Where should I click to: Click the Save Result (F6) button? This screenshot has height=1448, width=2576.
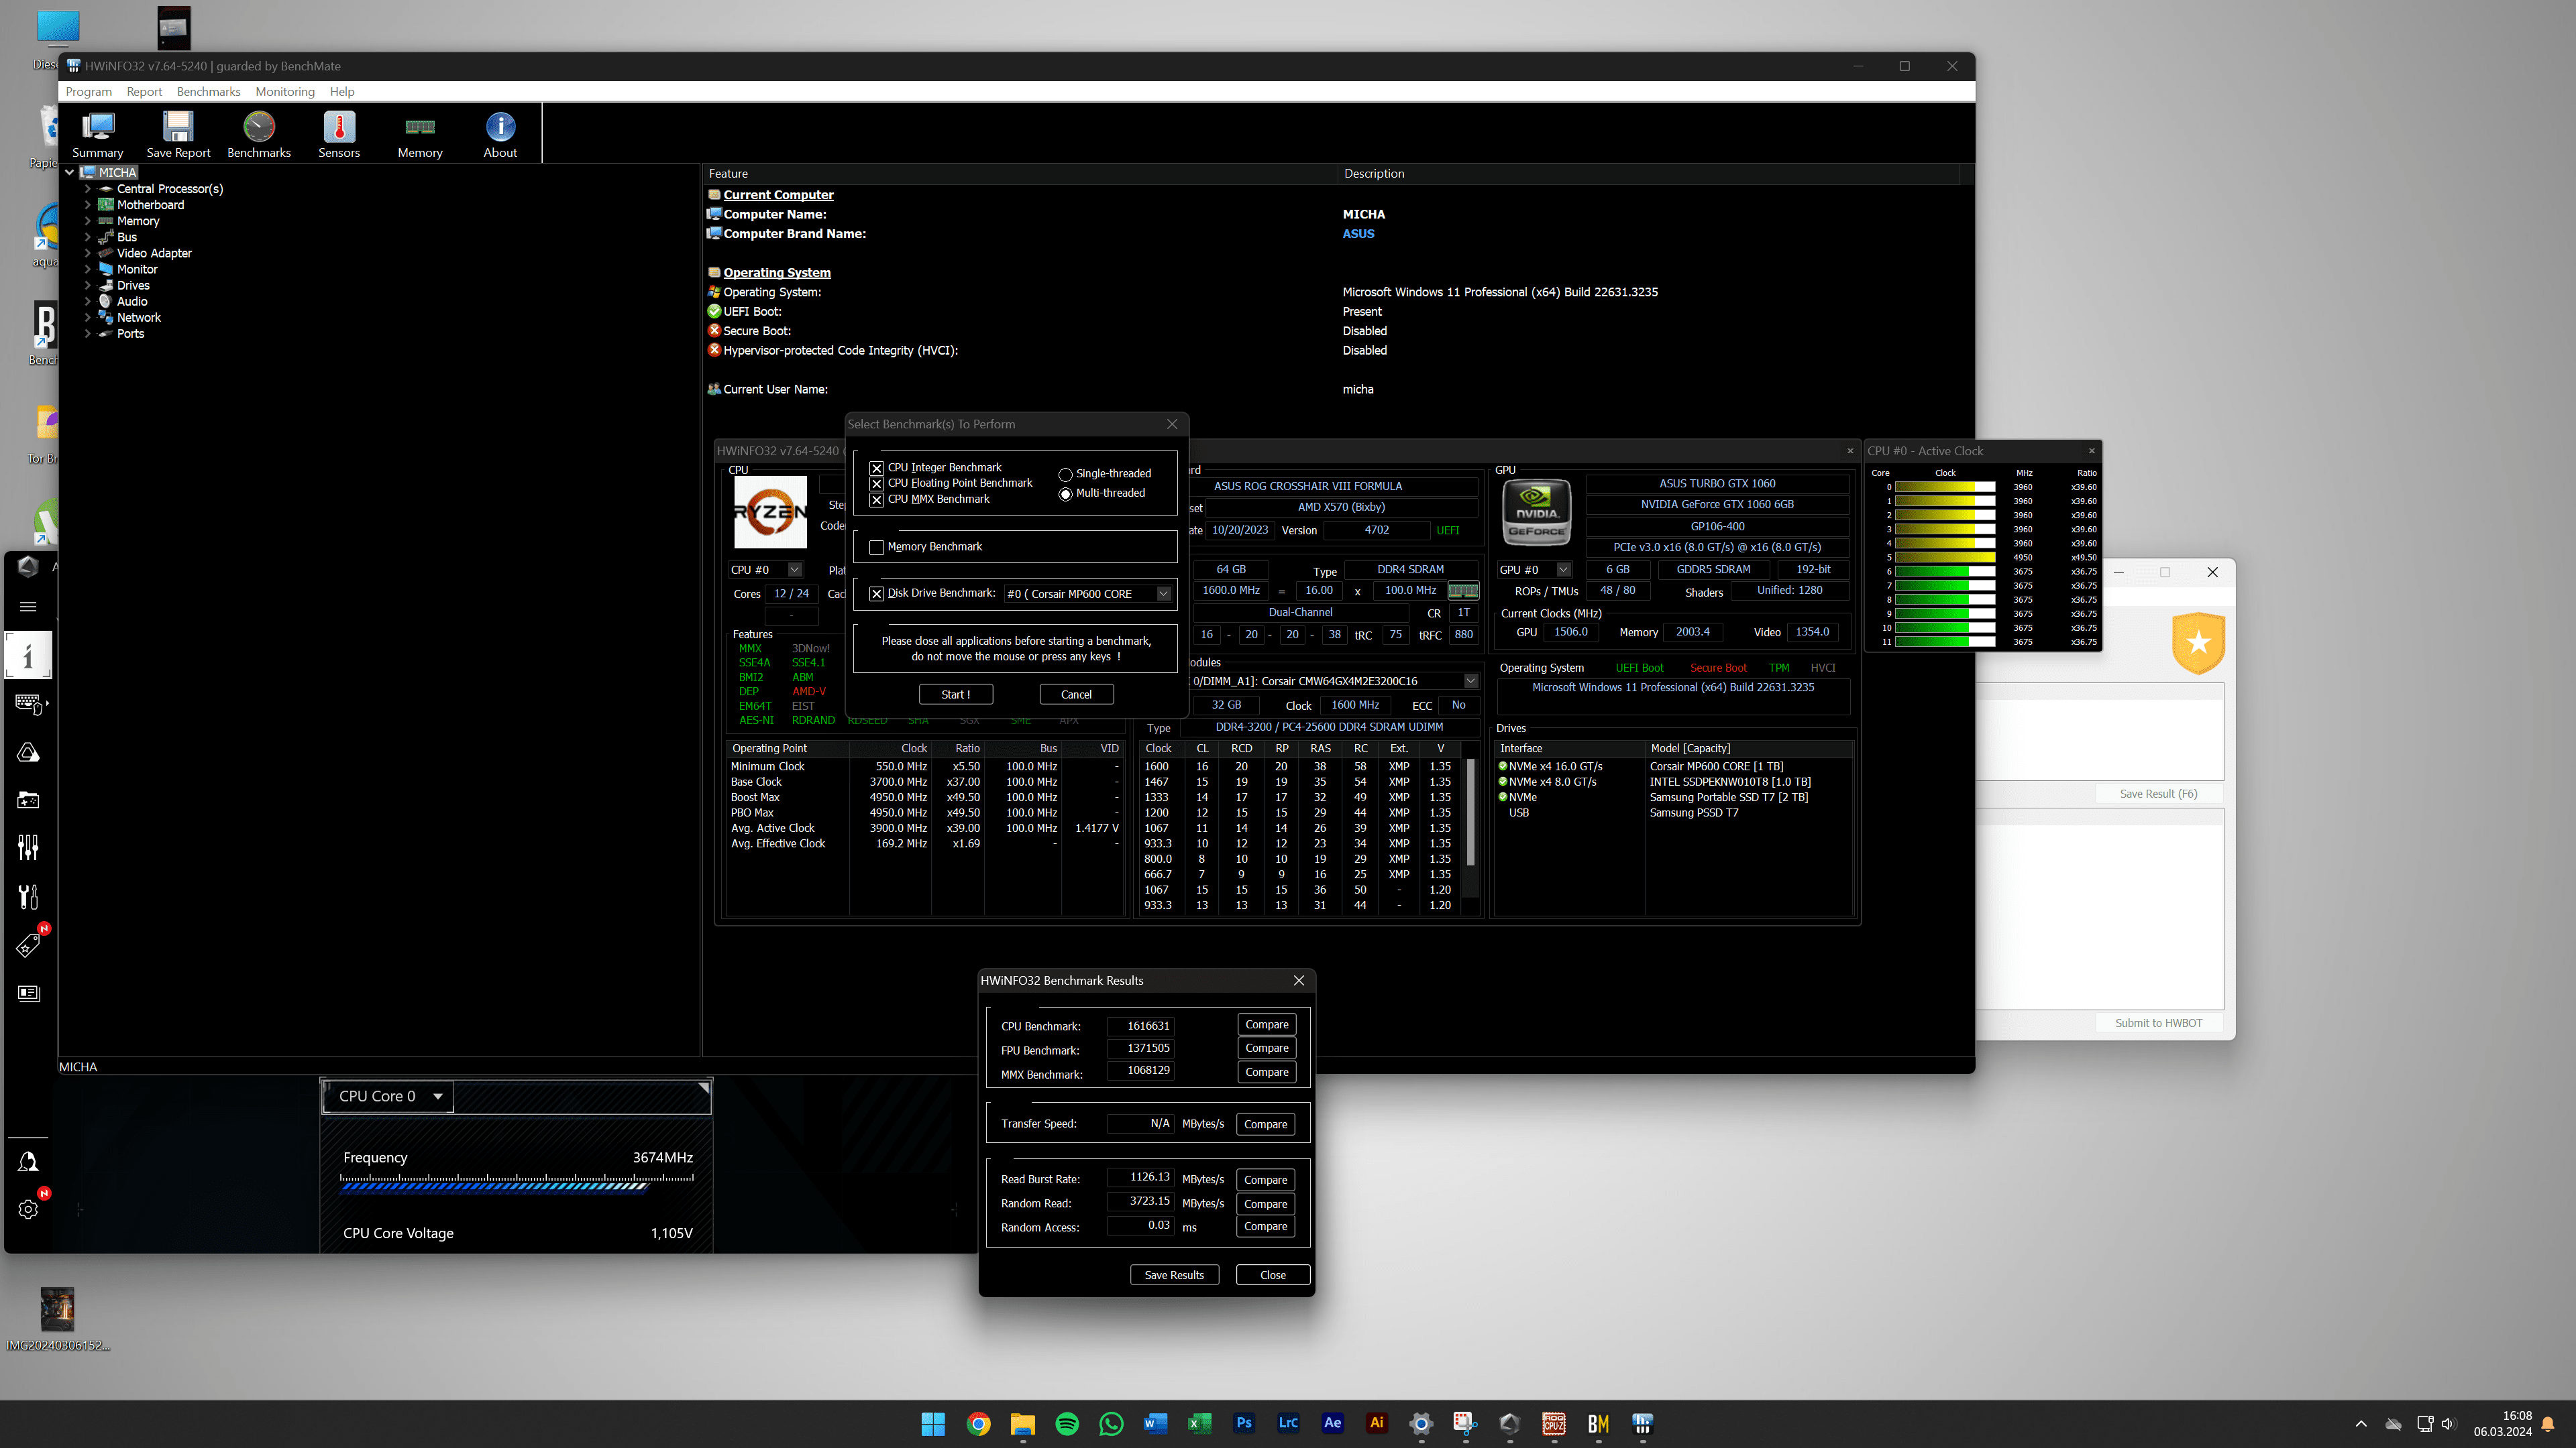2158,794
